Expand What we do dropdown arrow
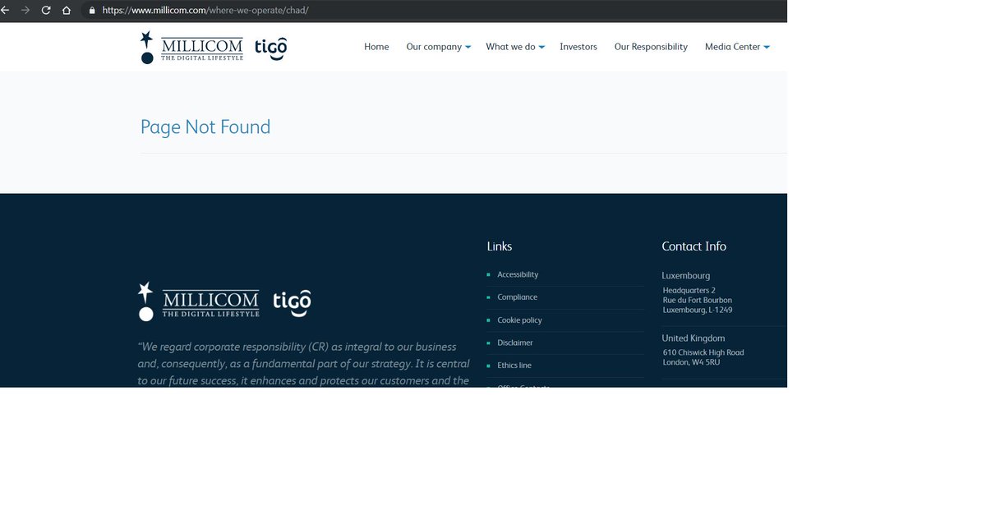The height and width of the screenshot is (506, 986). 541,48
